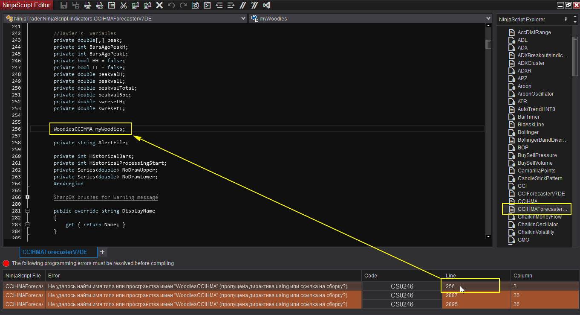Viewport: 580px width, 315px height.
Task: Click the NinjaScript Explorer scrollbar thumb
Action: 575,55
